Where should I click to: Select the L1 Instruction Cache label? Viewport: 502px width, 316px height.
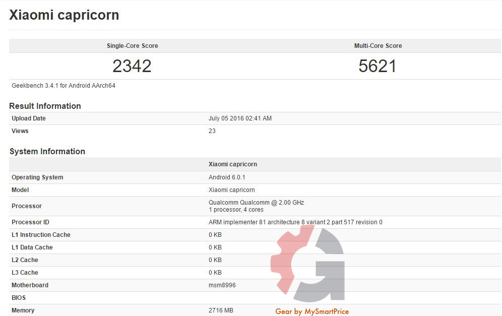41,235
